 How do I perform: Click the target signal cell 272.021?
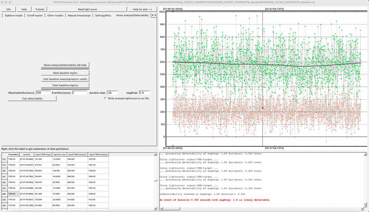pyautogui.click(x=43, y=165)
